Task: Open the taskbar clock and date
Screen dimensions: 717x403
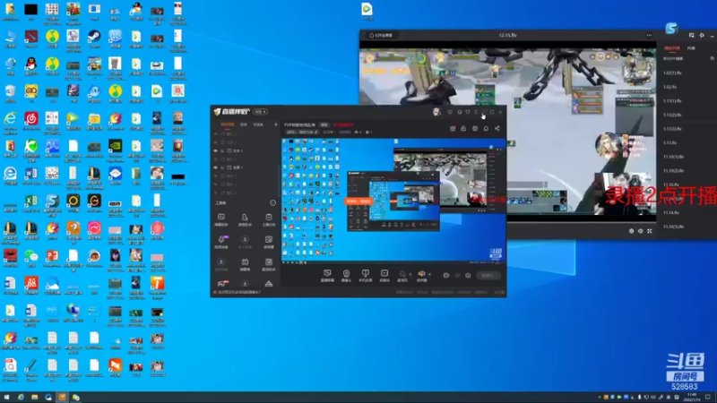Action: tap(692, 397)
